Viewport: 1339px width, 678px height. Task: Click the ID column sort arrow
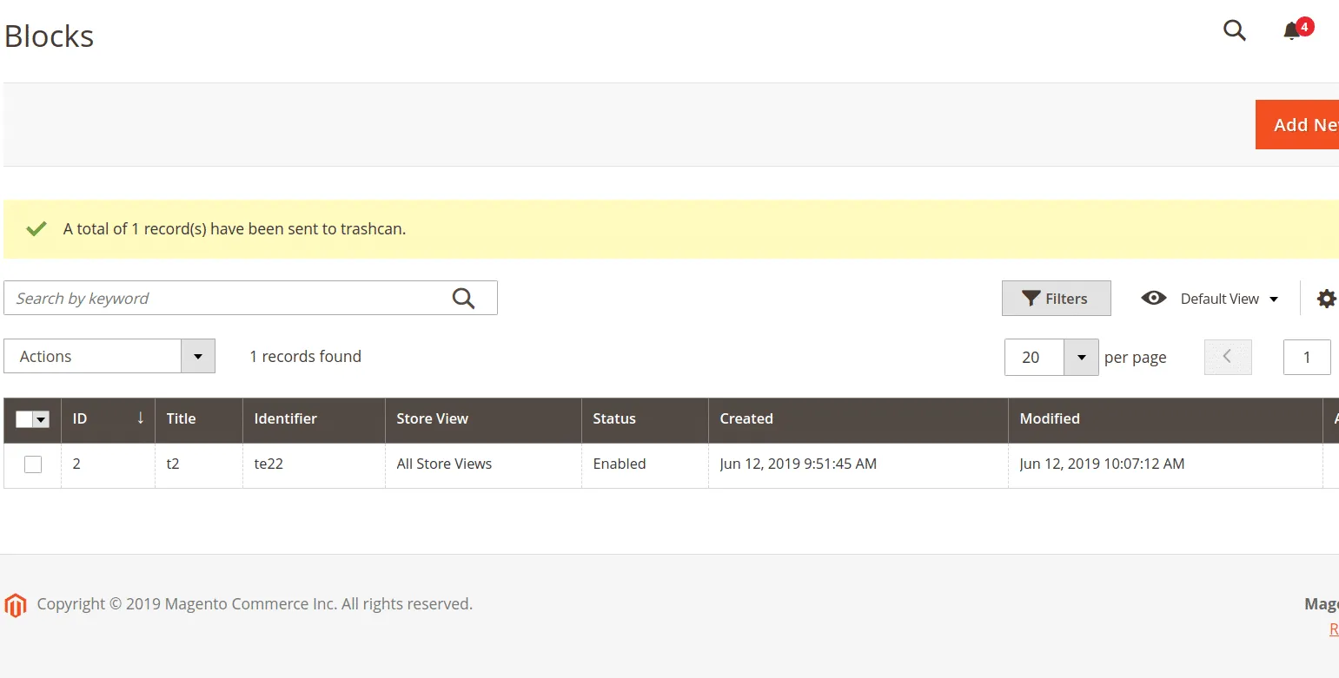141,418
